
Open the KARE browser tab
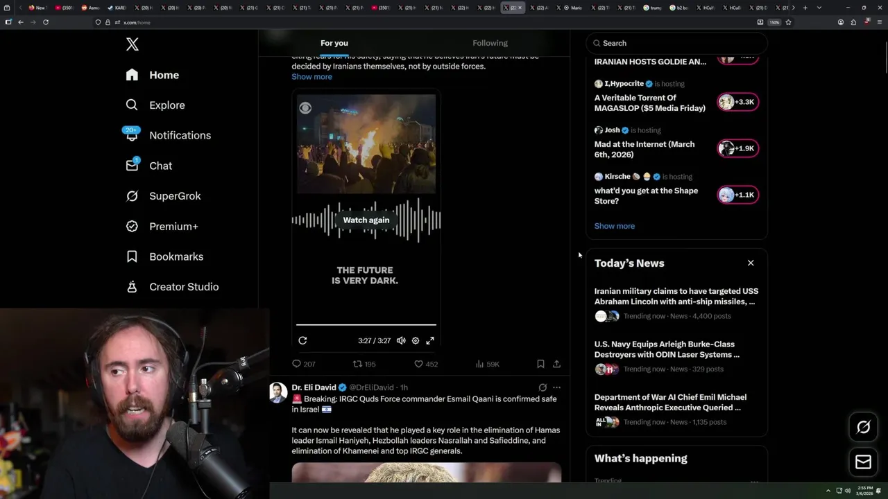pos(116,8)
